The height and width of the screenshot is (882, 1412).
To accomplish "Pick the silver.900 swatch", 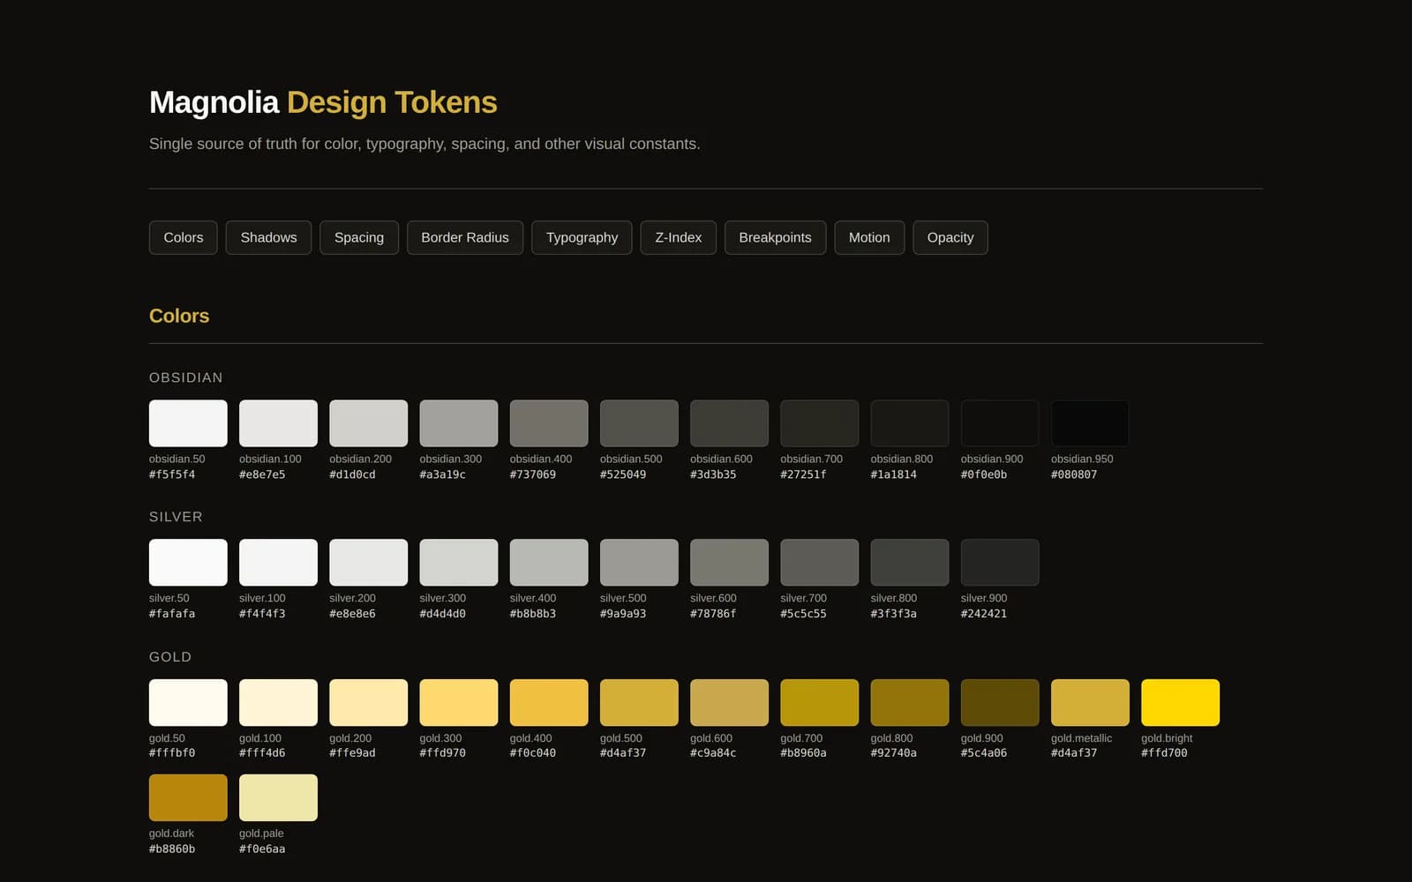I will (x=1000, y=563).
